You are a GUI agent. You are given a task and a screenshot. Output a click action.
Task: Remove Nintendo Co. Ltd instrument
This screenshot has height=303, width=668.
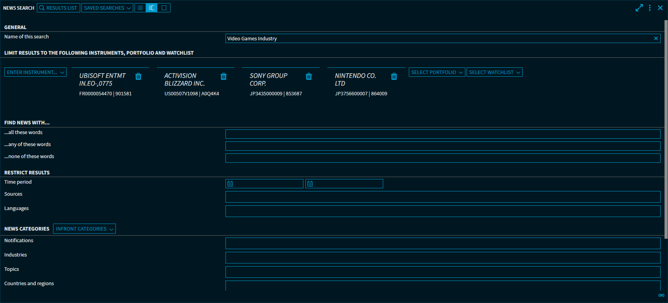(x=394, y=76)
